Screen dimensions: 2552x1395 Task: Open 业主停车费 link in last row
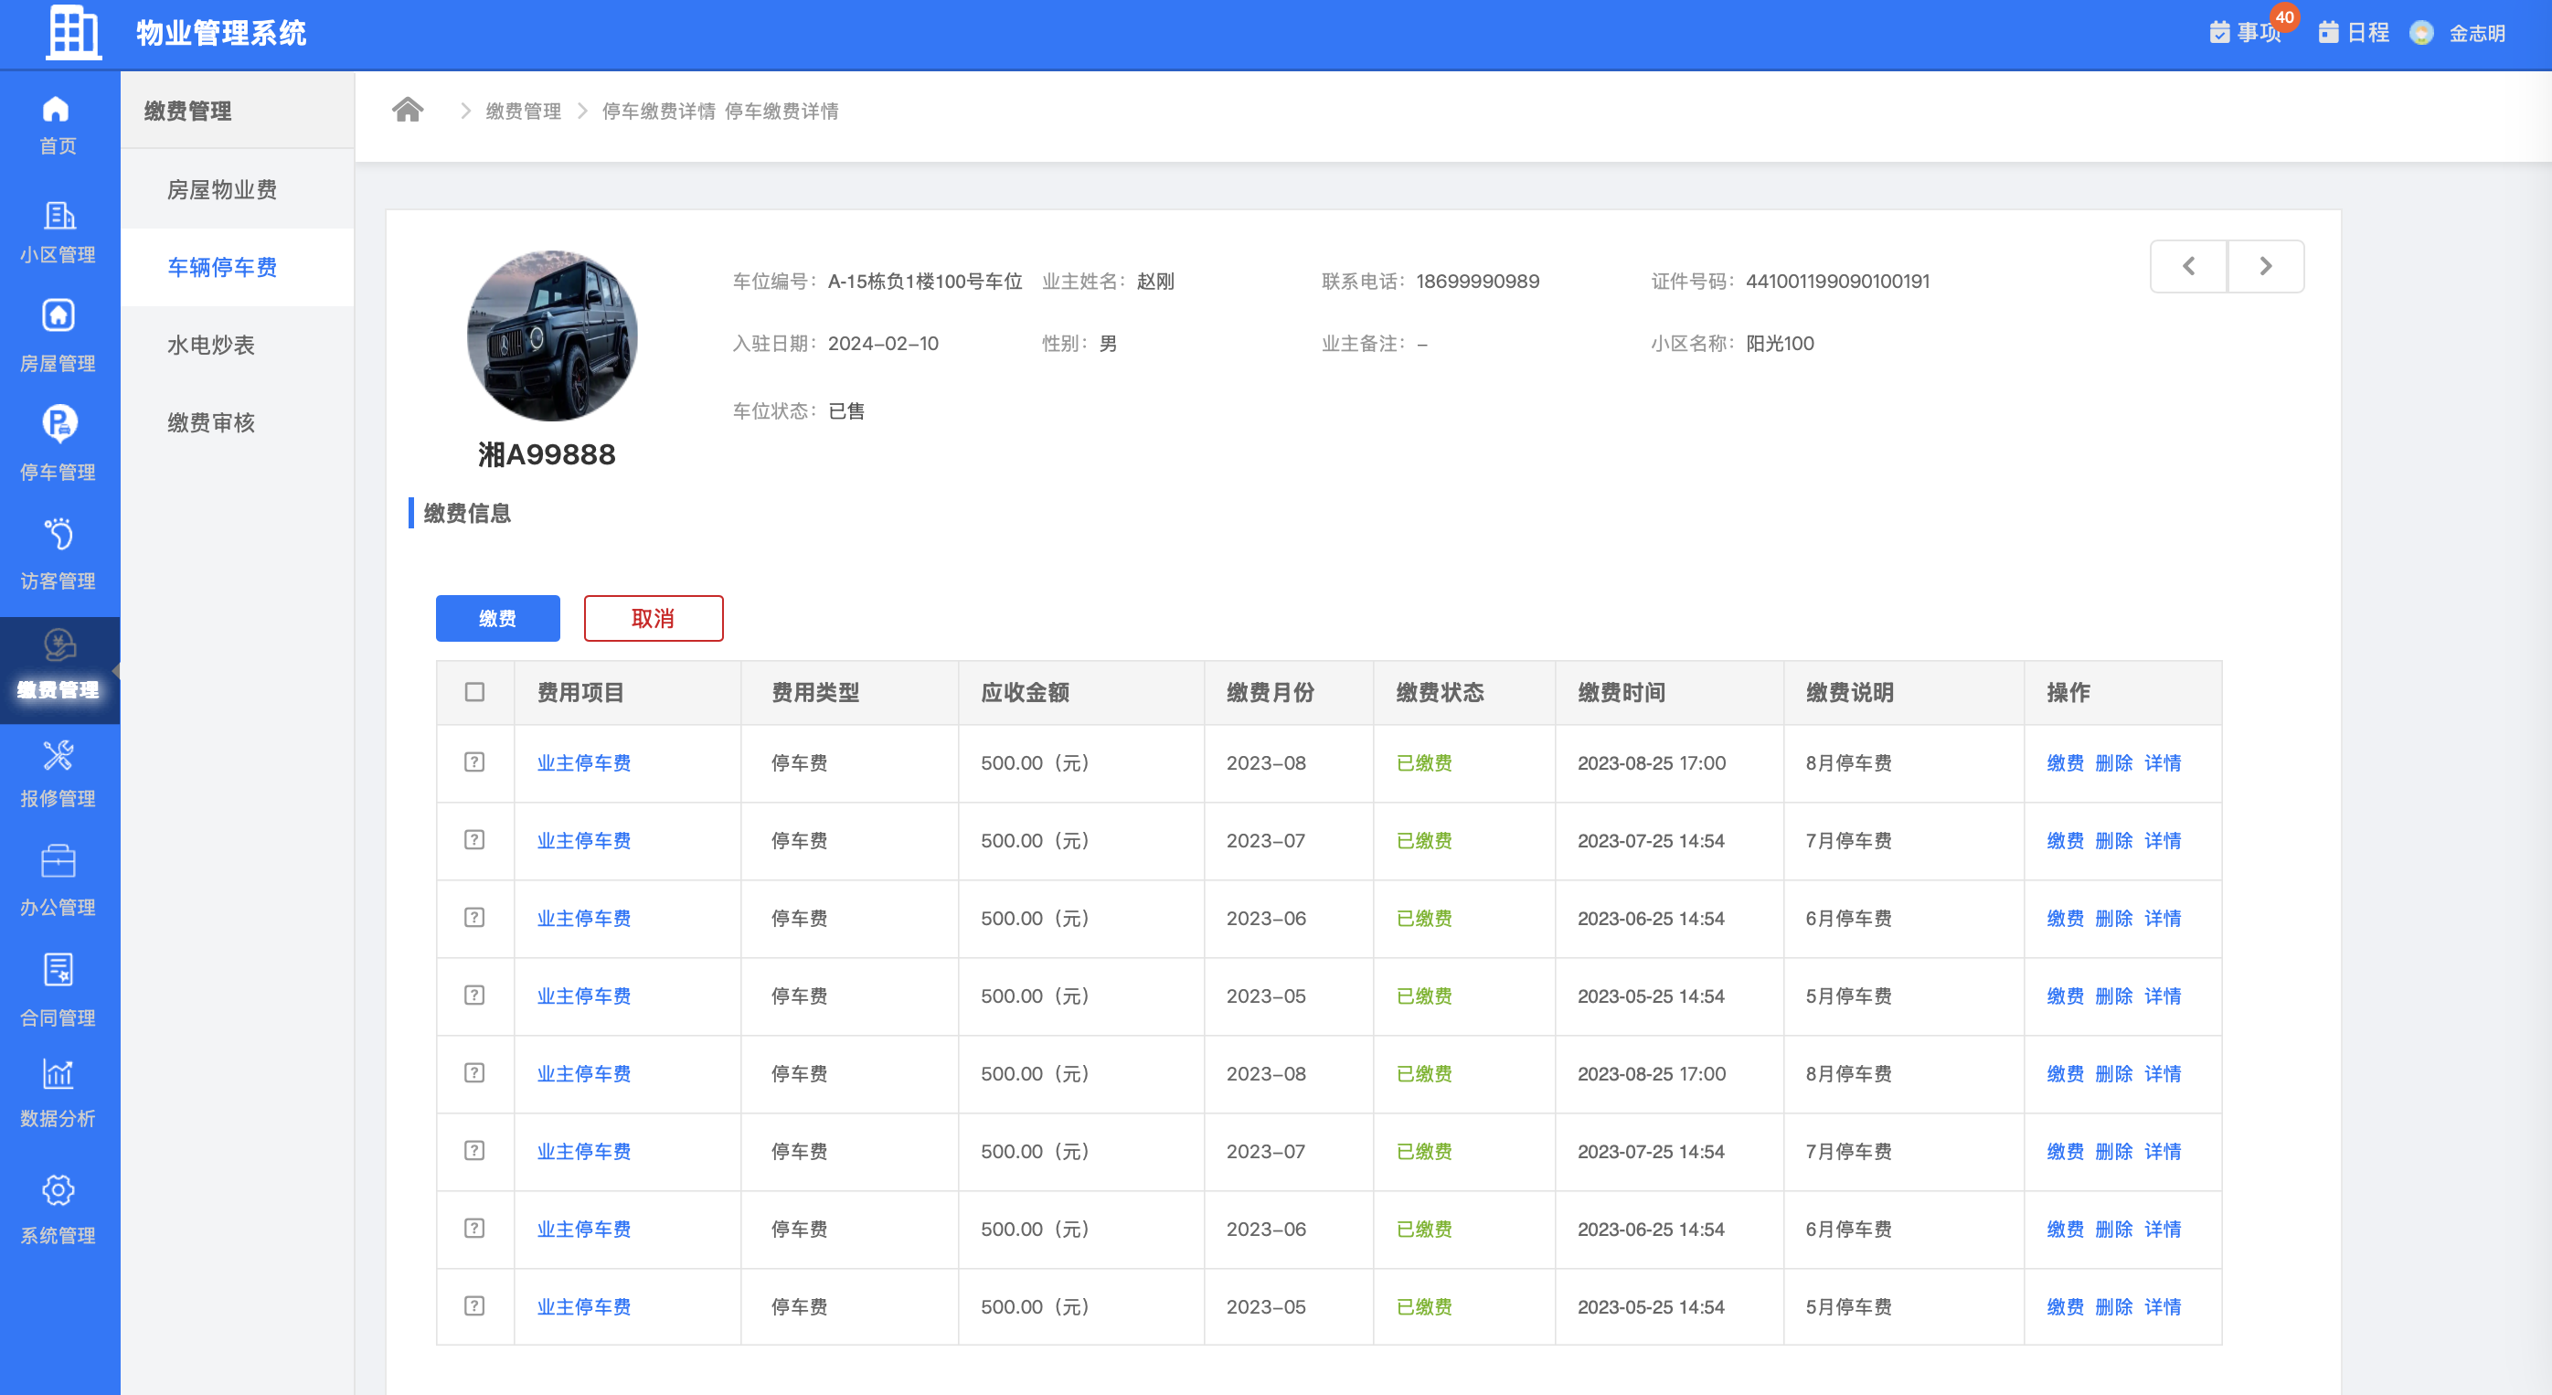tap(583, 1307)
